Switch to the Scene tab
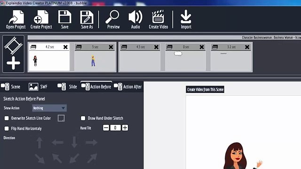 [10, 86]
